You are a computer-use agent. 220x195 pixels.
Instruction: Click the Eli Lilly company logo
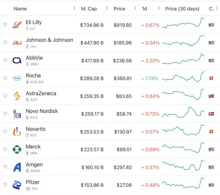tap(17, 25)
